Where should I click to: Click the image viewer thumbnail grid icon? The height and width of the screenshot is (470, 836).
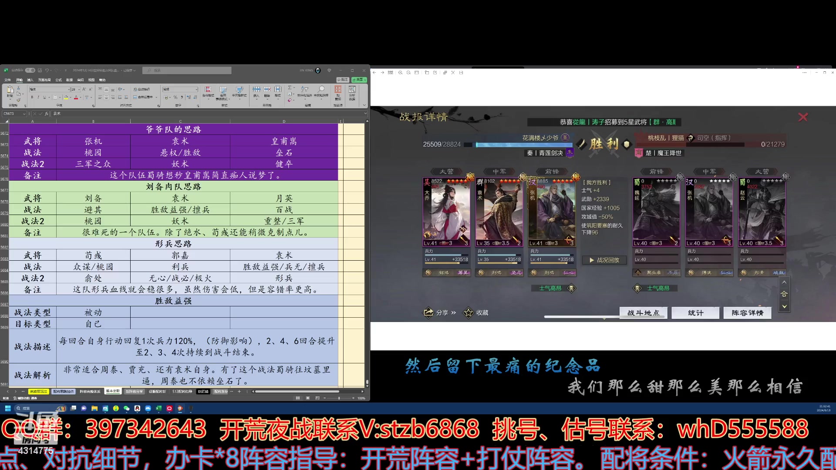coord(391,73)
